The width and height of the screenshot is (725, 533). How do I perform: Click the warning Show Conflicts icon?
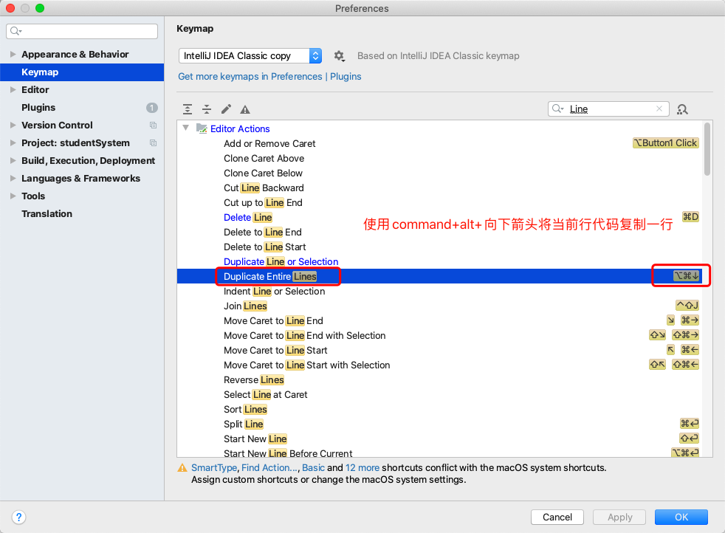coord(245,109)
